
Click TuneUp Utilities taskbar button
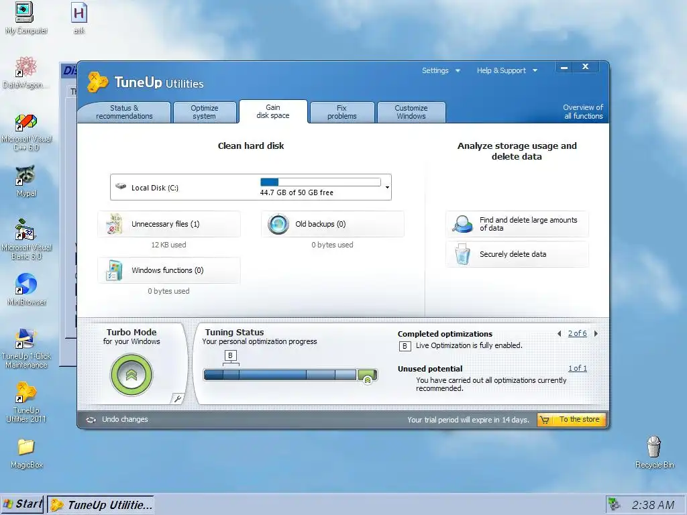[x=101, y=505]
